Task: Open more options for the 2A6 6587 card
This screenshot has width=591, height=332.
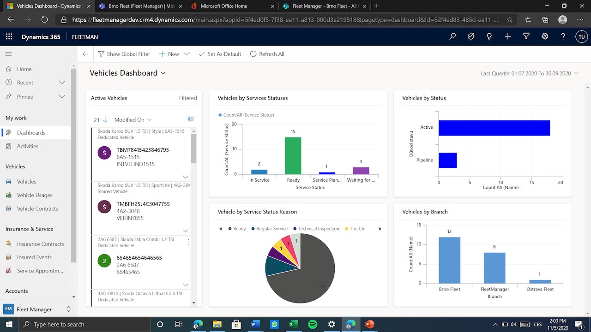Action: pos(188,242)
